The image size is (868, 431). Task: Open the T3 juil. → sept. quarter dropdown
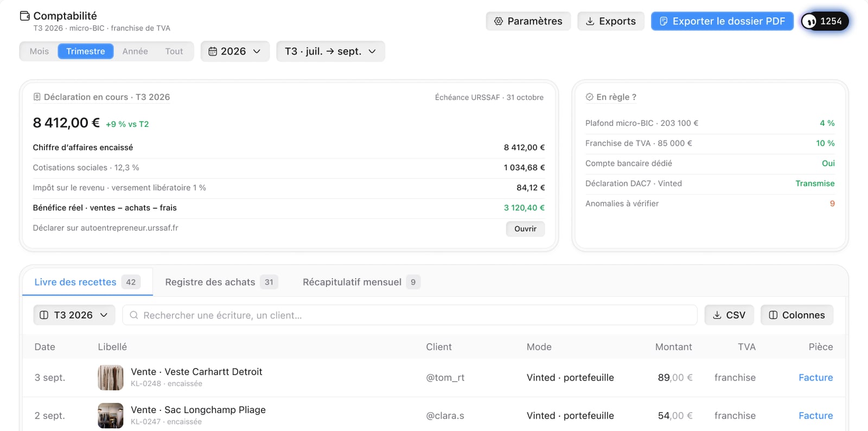tap(330, 52)
